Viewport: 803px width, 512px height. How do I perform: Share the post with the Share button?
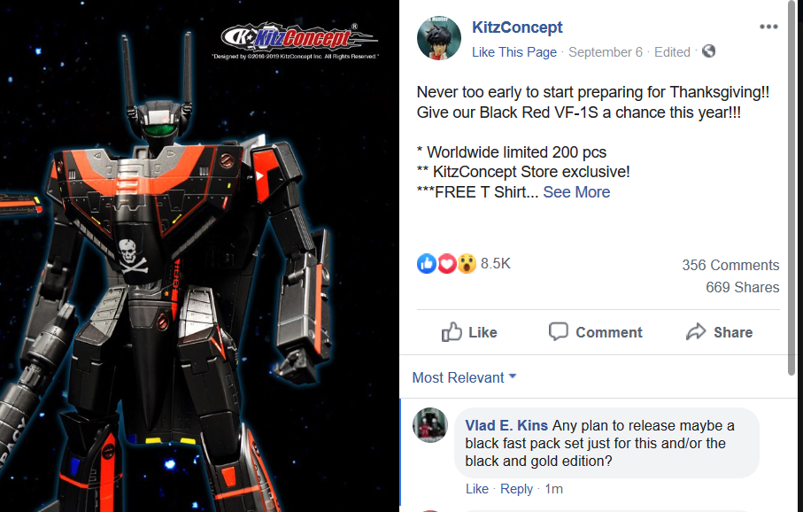click(719, 332)
